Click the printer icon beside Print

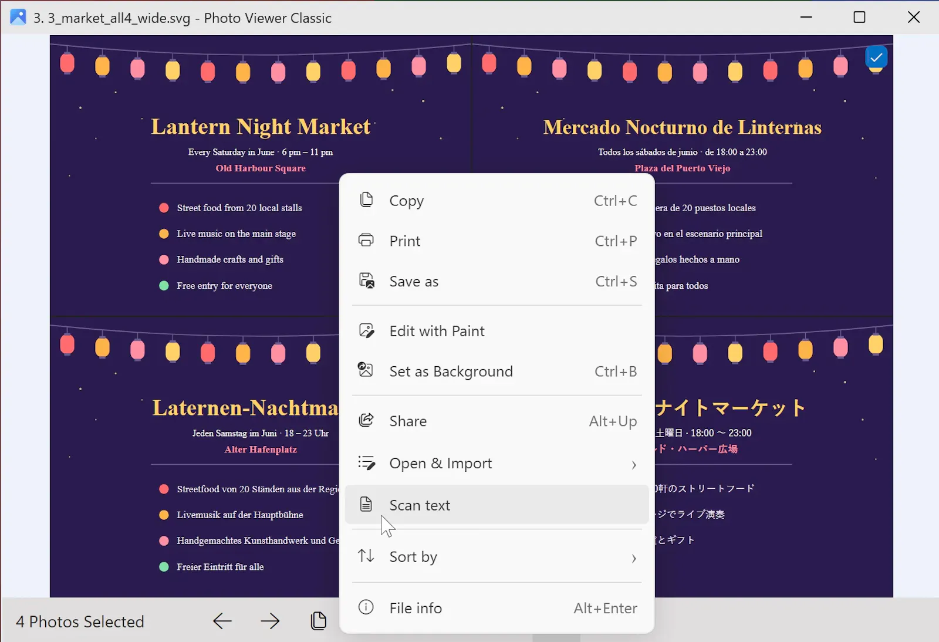click(366, 241)
